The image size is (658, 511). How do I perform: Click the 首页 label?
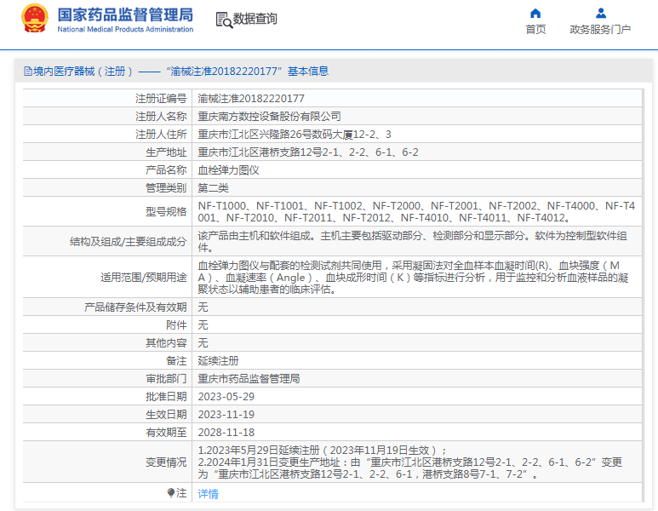point(536,30)
